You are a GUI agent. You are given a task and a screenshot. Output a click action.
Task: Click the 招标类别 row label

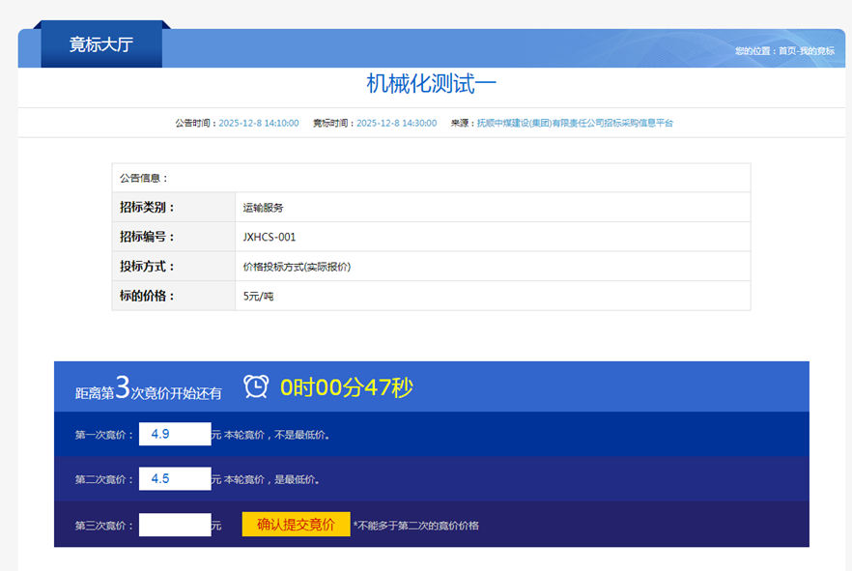coord(147,207)
